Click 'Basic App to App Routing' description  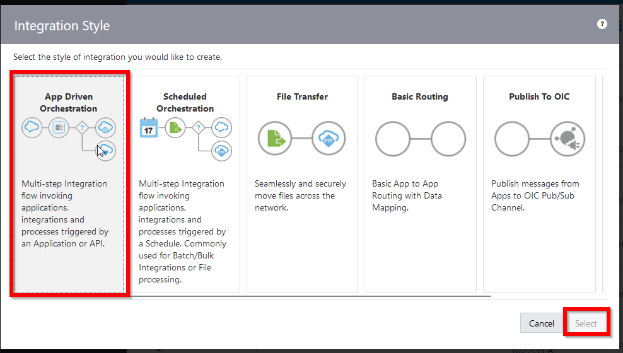(x=407, y=195)
